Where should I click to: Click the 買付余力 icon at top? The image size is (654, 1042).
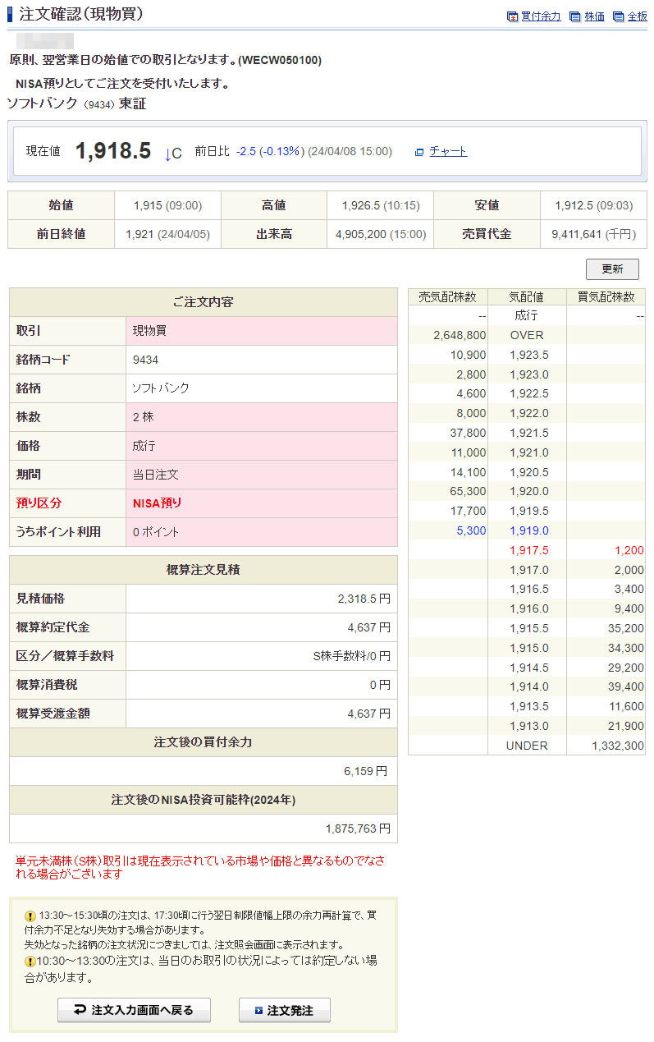coord(513,16)
